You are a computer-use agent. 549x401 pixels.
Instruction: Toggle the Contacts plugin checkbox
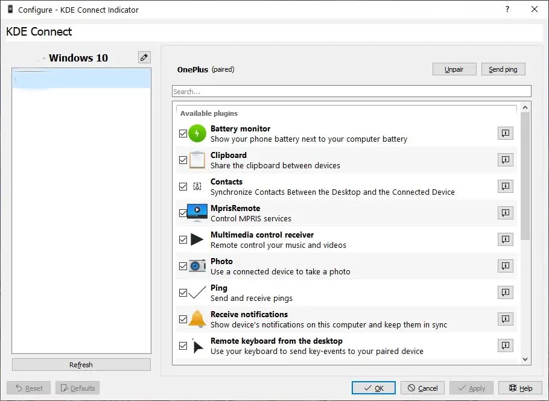point(183,186)
